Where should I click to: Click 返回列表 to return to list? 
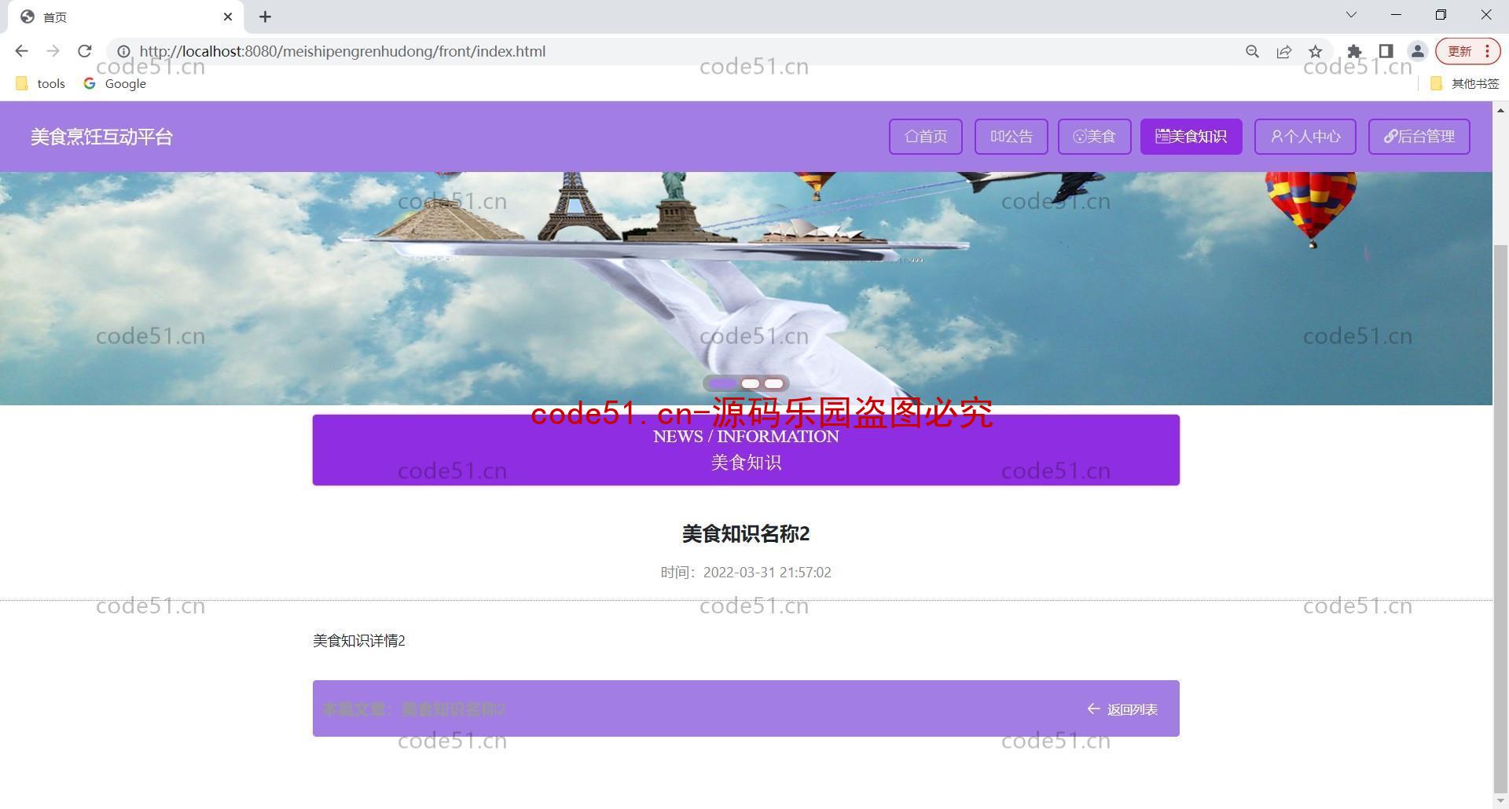coord(1122,709)
